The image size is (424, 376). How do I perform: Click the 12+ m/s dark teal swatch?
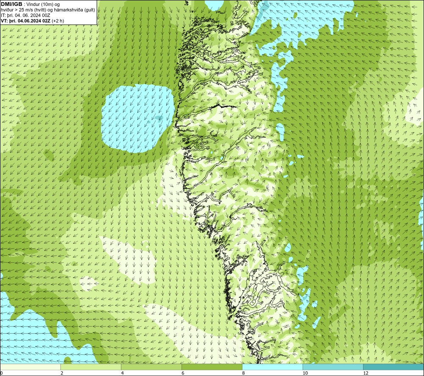394,367
